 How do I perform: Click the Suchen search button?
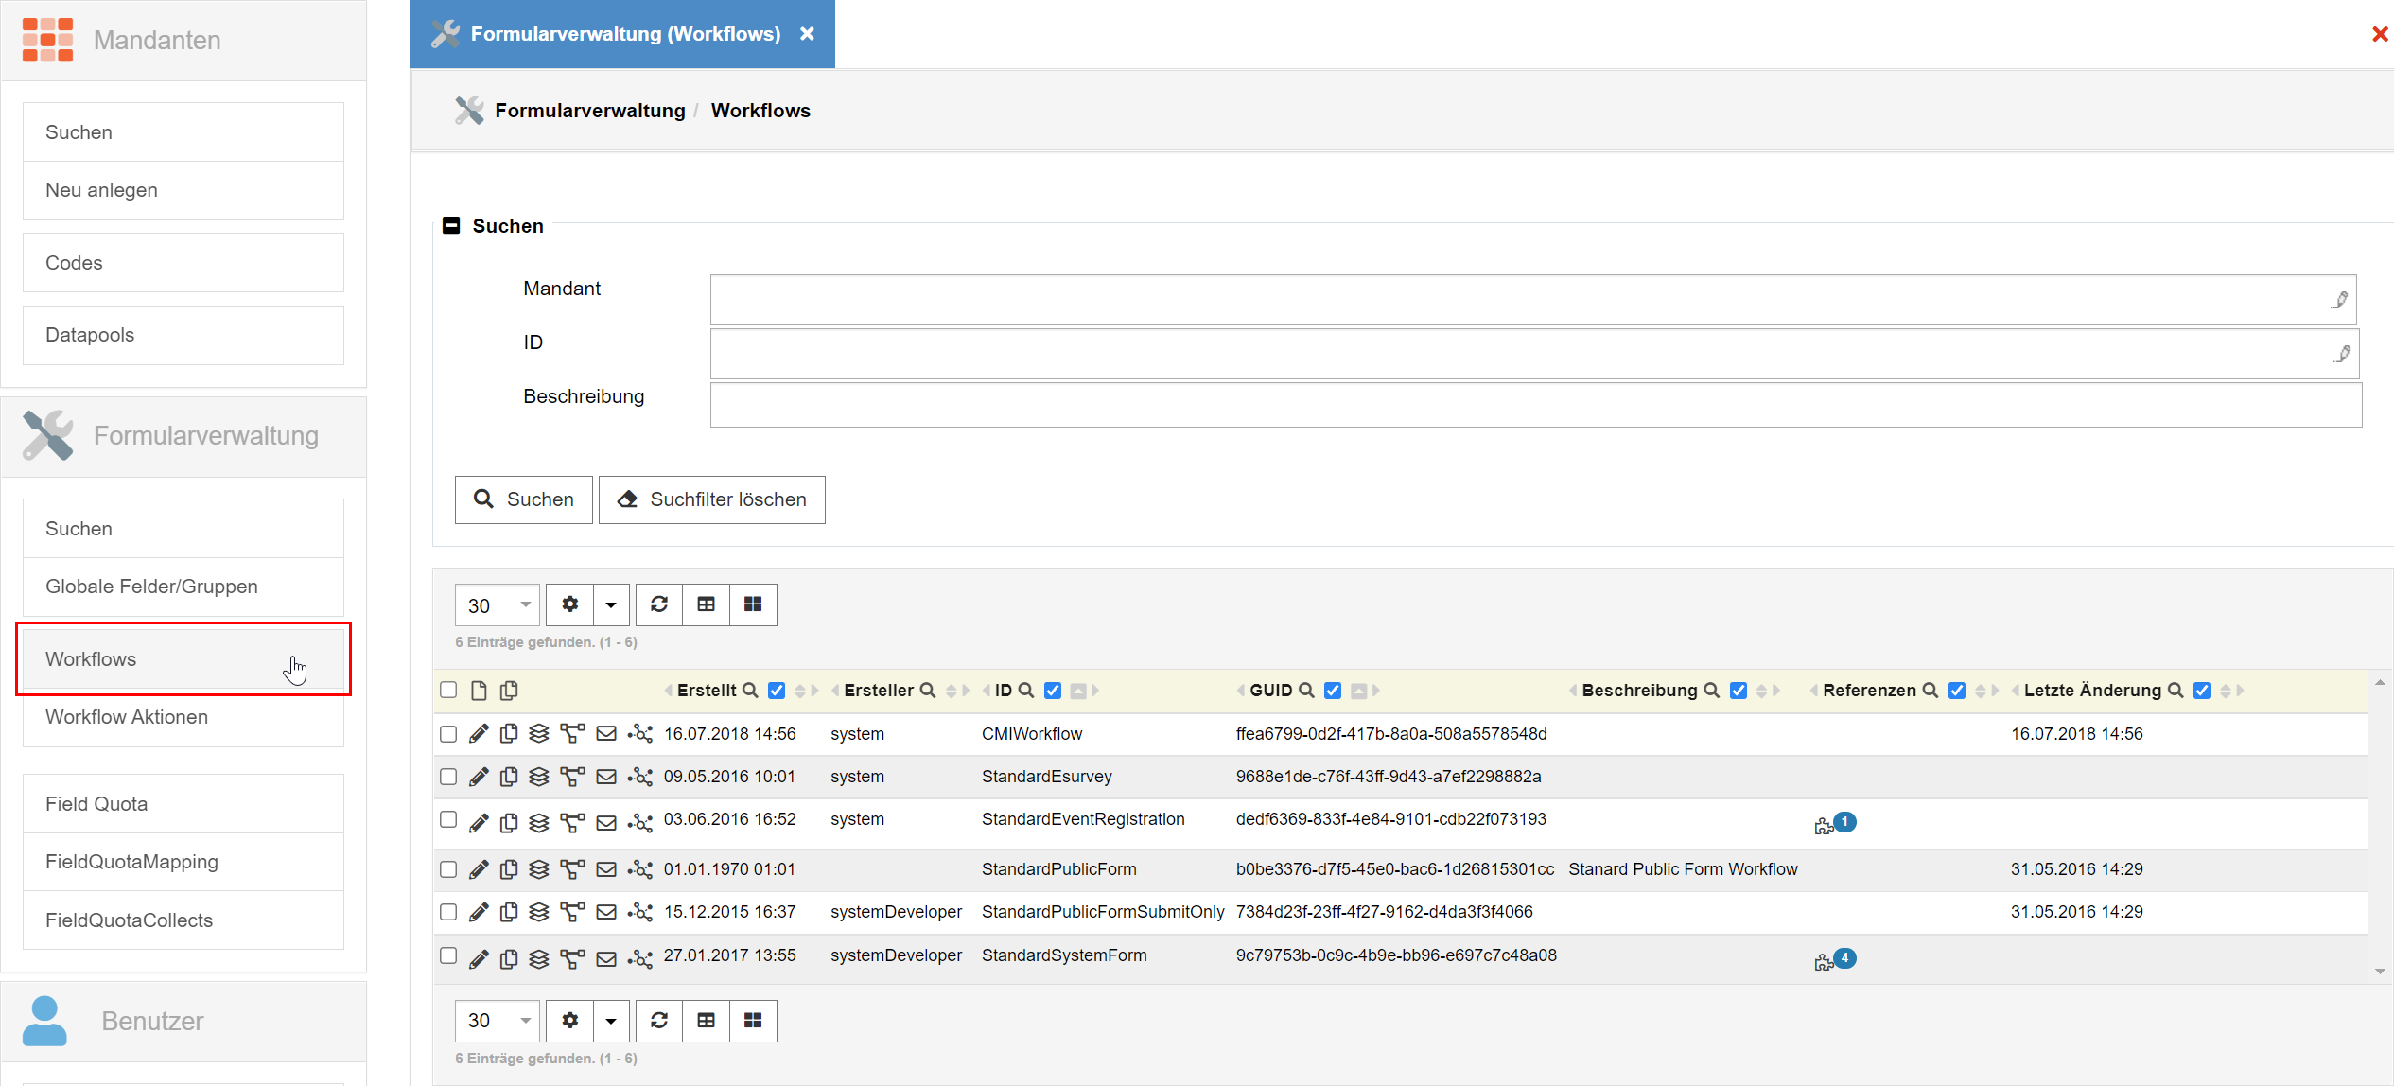[523, 499]
